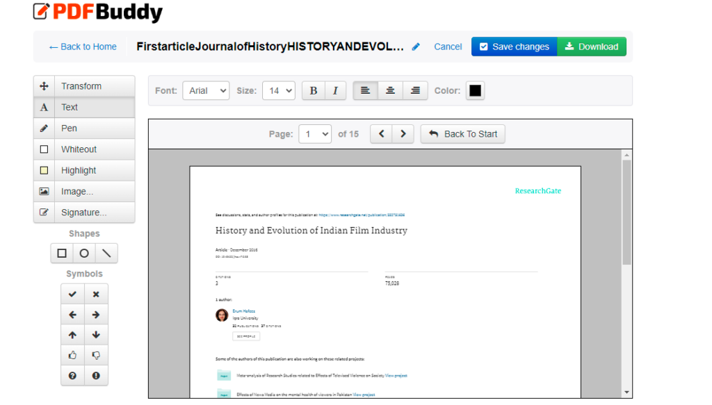
Task: Open the font Size dropdown
Action: click(279, 90)
